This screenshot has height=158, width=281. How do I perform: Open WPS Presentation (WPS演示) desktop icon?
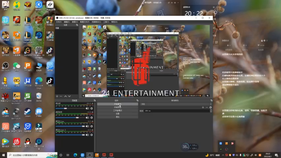[x=28, y=67]
